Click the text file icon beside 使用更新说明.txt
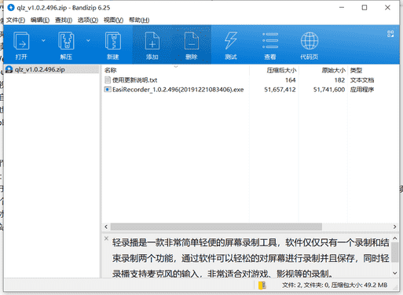 pos(108,79)
